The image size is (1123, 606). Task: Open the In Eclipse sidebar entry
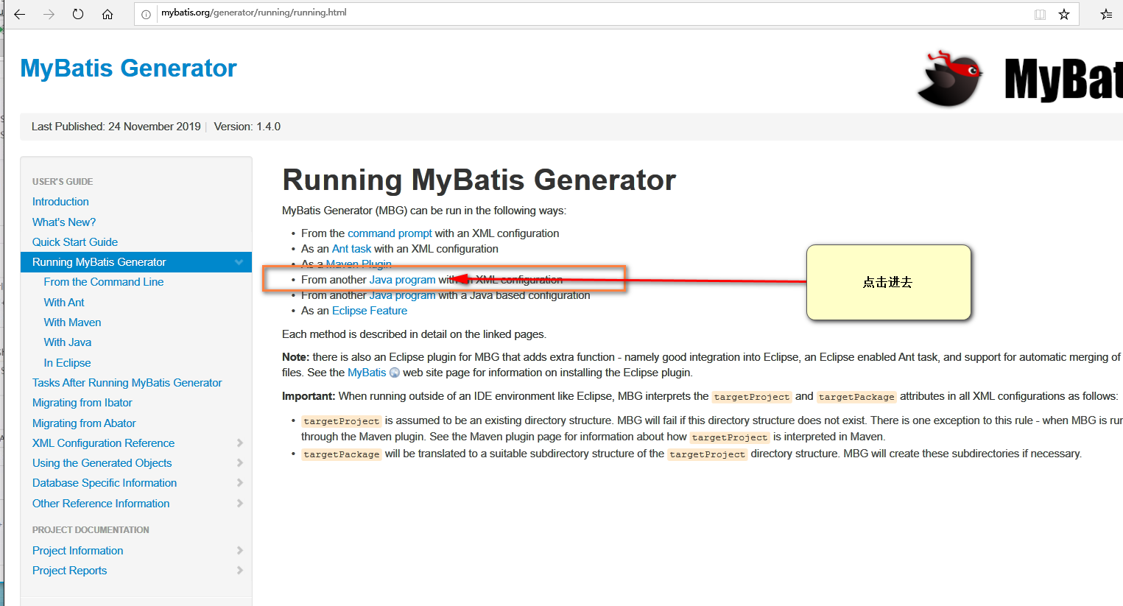[x=67, y=363]
